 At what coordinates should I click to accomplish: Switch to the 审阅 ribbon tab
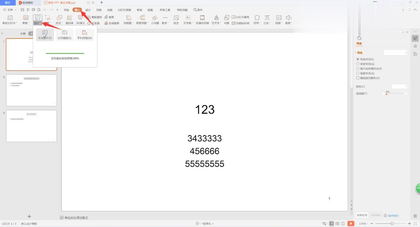tap(139, 10)
